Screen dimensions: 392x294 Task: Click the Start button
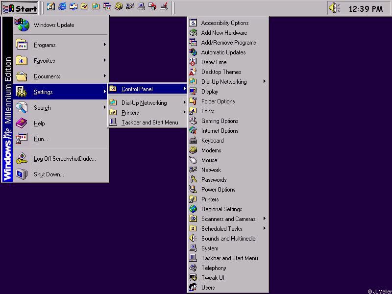20,8
